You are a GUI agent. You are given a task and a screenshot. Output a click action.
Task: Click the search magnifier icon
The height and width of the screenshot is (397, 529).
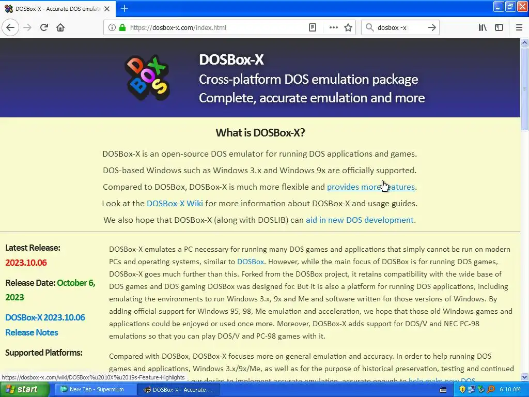click(369, 27)
